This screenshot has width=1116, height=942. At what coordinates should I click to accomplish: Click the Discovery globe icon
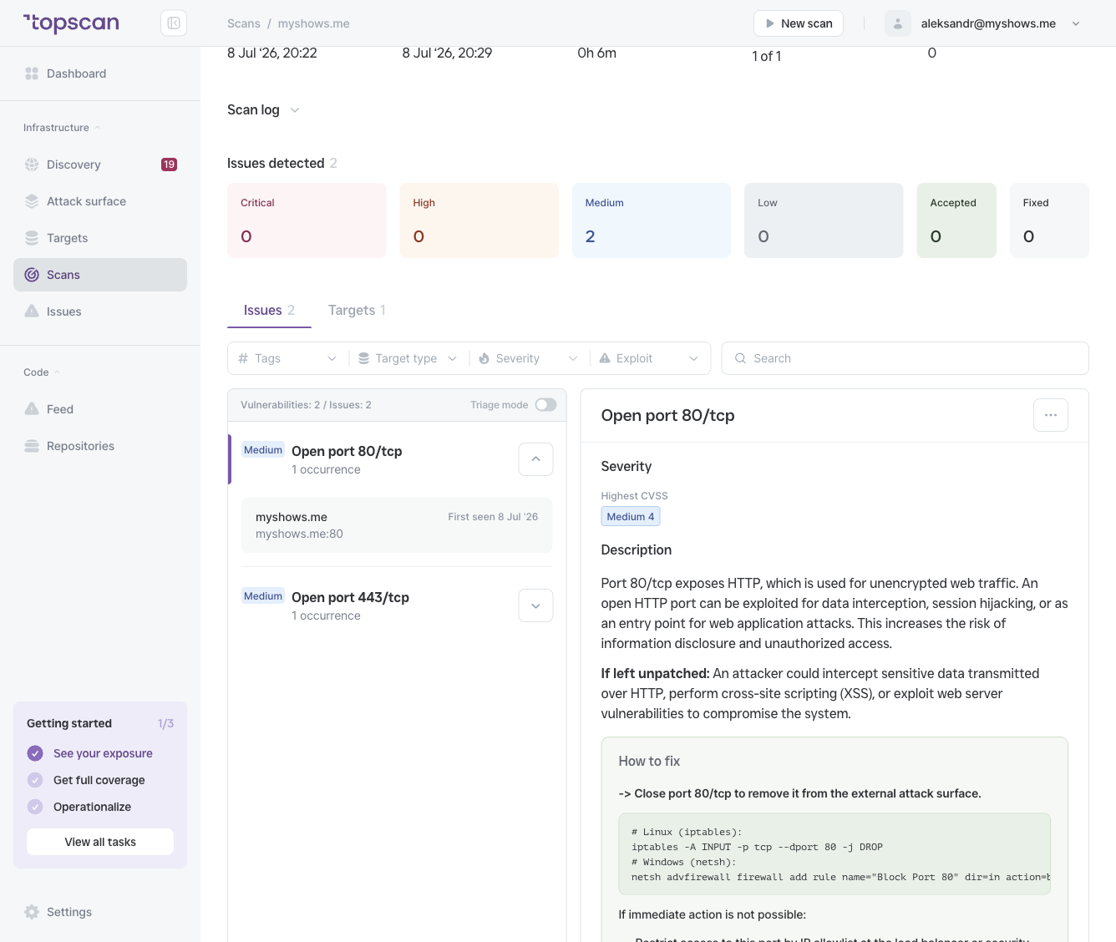[x=32, y=165]
